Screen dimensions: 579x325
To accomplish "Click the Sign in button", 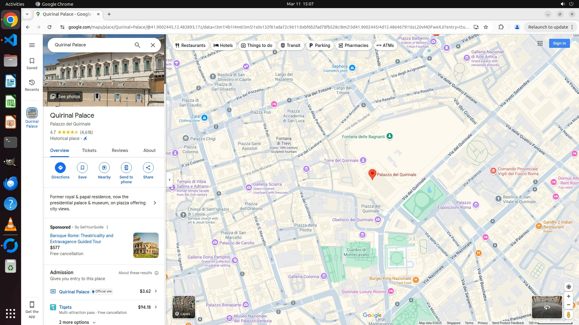I will pyautogui.click(x=559, y=43).
